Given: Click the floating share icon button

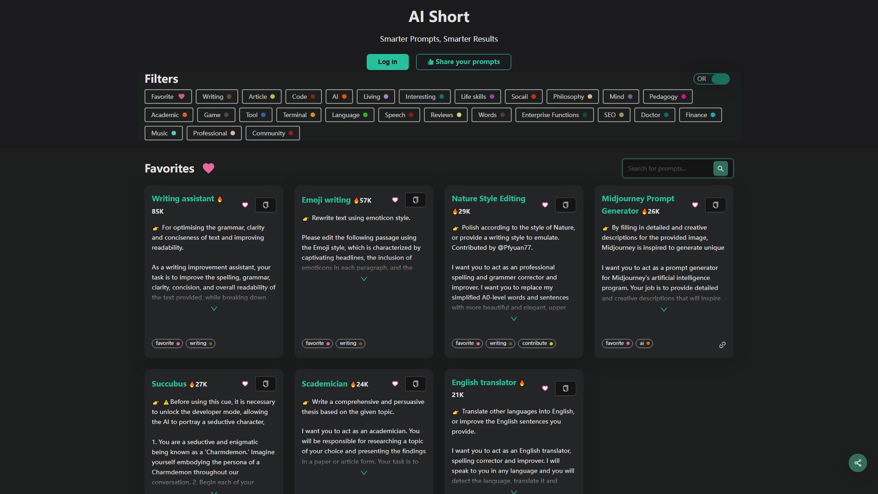Looking at the screenshot, I should tap(857, 463).
